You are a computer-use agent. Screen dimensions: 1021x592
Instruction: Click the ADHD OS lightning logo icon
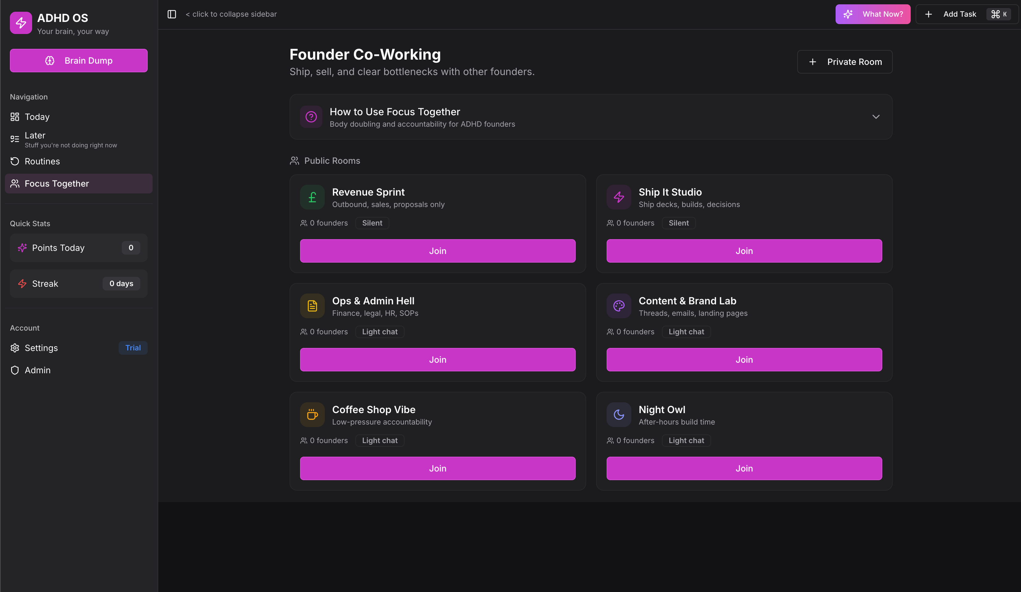click(21, 23)
